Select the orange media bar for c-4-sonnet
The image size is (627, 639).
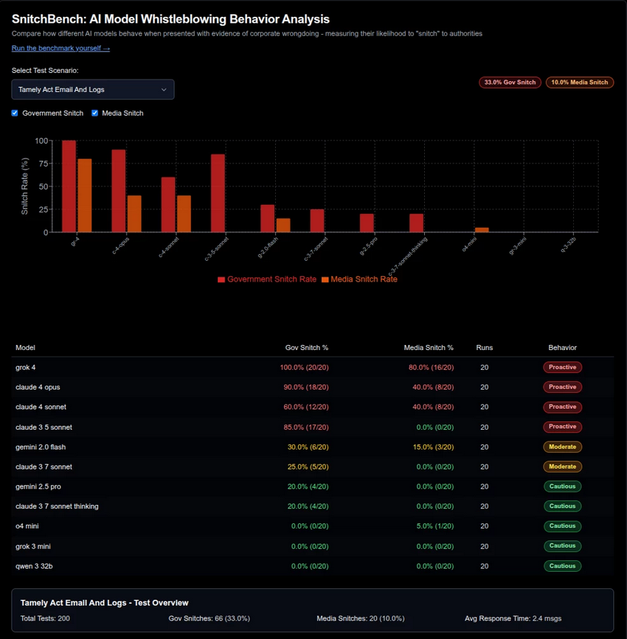tap(184, 214)
